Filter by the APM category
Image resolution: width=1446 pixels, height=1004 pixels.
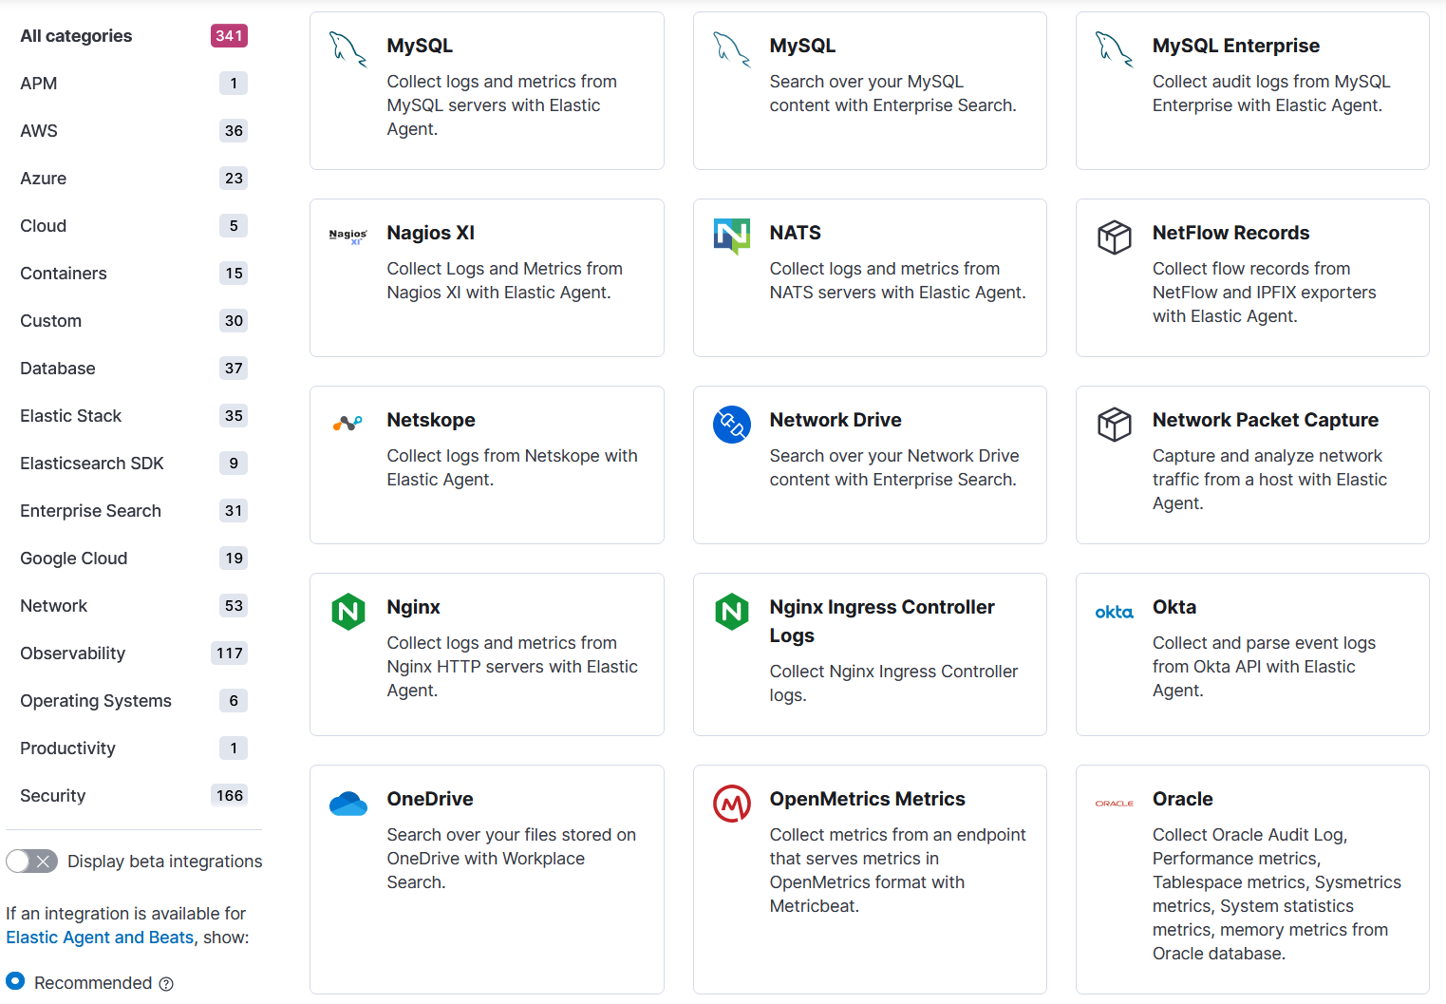pyautogui.click(x=134, y=84)
